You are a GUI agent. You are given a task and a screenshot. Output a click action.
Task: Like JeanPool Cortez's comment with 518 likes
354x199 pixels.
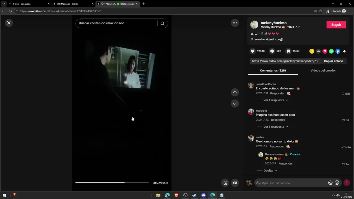343,94
